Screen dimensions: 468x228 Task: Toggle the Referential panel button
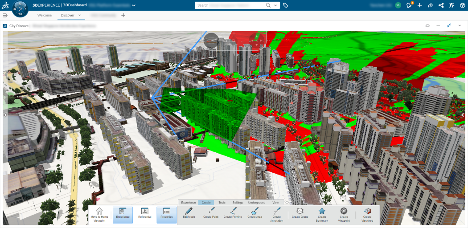click(144, 215)
